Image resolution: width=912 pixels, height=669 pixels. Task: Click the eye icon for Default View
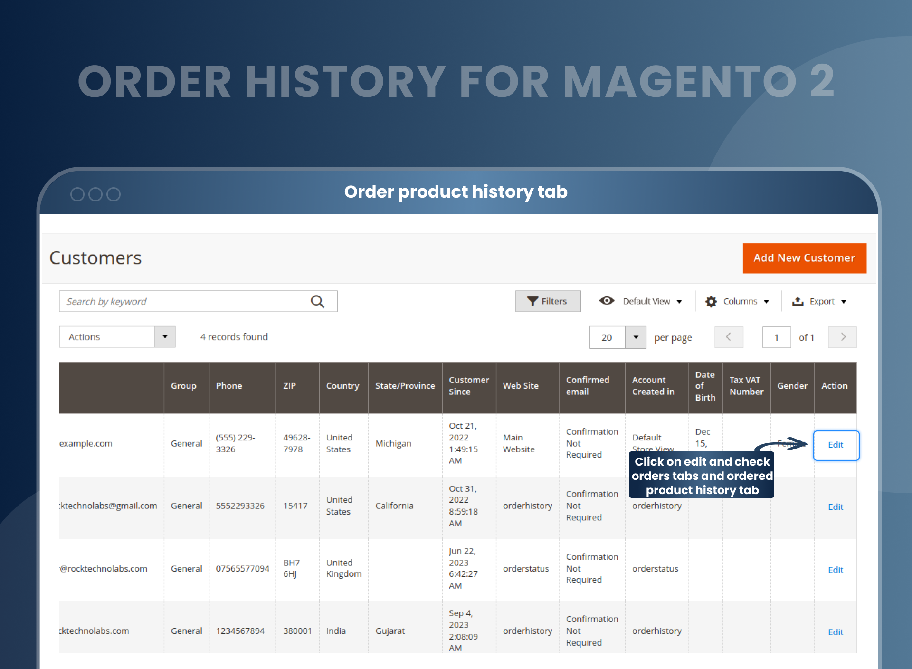click(607, 301)
